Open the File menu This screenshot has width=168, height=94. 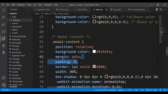(x=8, y=5)
